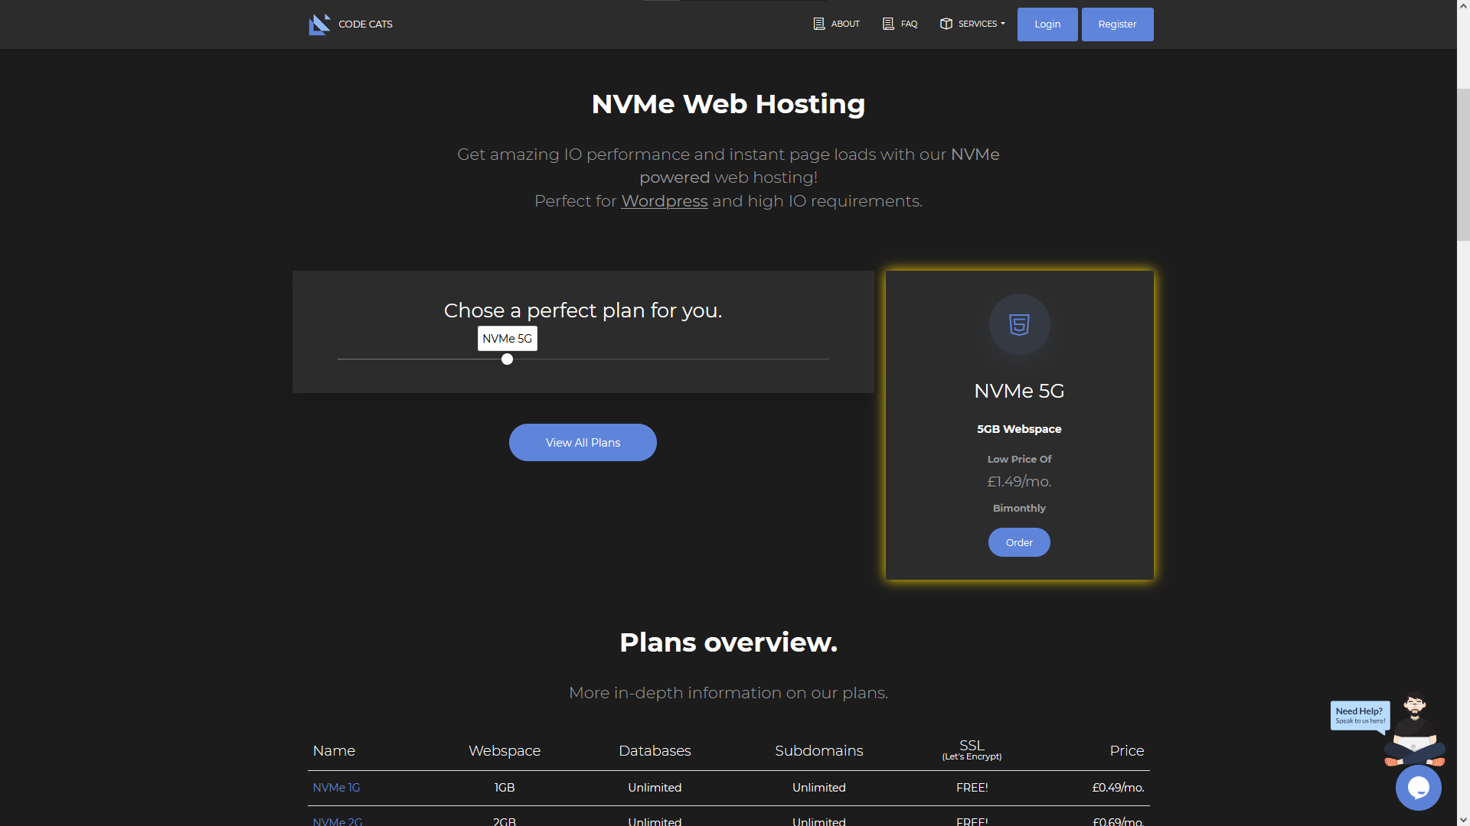Screen dimensions: 1470x826
Task: Click the Webspace column header
Action: 505,751
